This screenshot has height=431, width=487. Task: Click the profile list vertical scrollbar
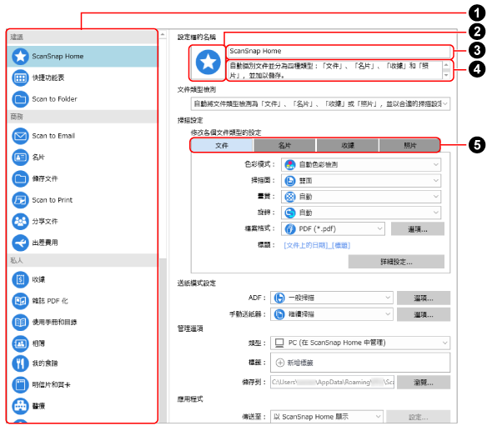pyautogui.click(x=163, y=340)
